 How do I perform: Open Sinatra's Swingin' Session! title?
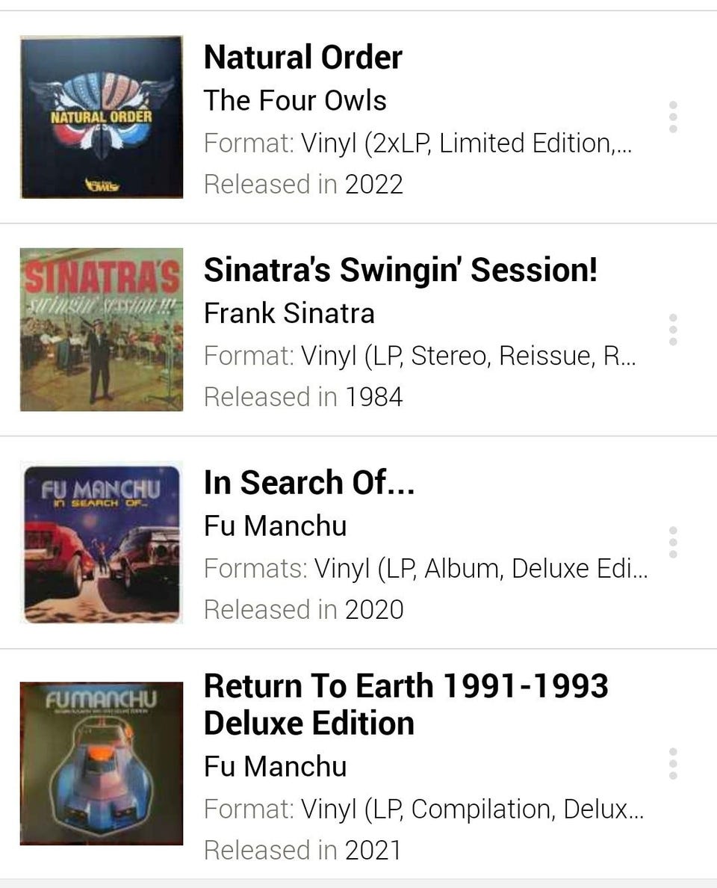(x=400, y=270)
